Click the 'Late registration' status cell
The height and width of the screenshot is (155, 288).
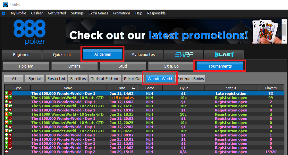(231, 94)
